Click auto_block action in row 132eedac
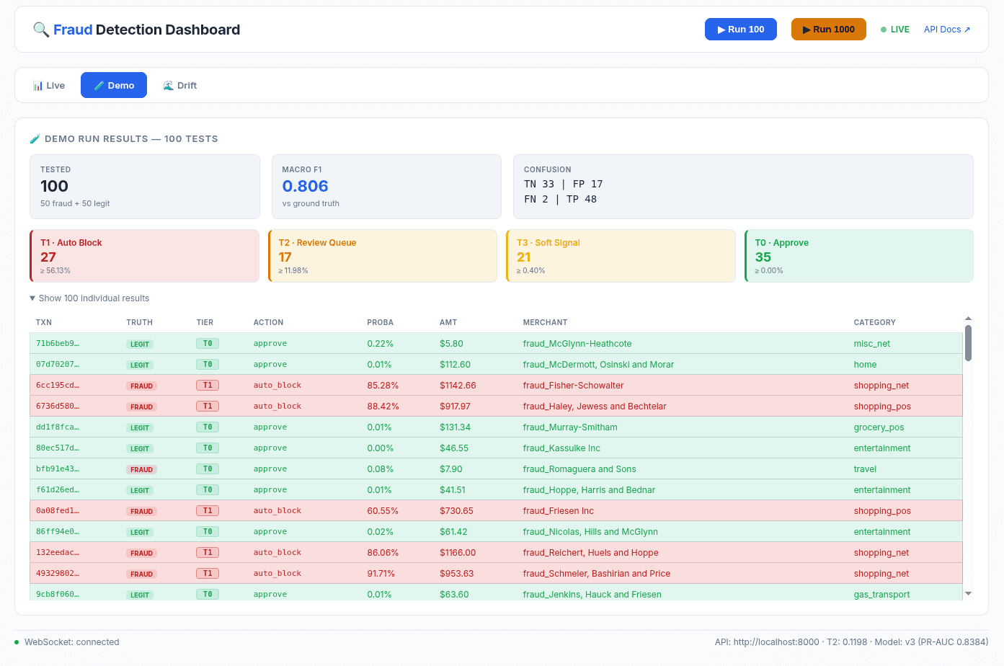Image resolution: width=1004 pixels, height=666 pixels. (x=277, y=553)
